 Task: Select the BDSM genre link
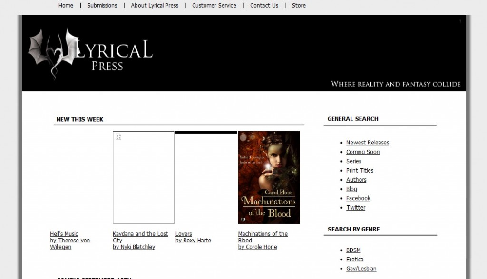coord(353,250)
